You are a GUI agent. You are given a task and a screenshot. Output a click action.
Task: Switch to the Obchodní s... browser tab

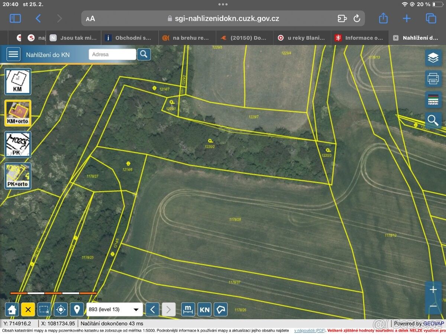[x=128, y=38]
